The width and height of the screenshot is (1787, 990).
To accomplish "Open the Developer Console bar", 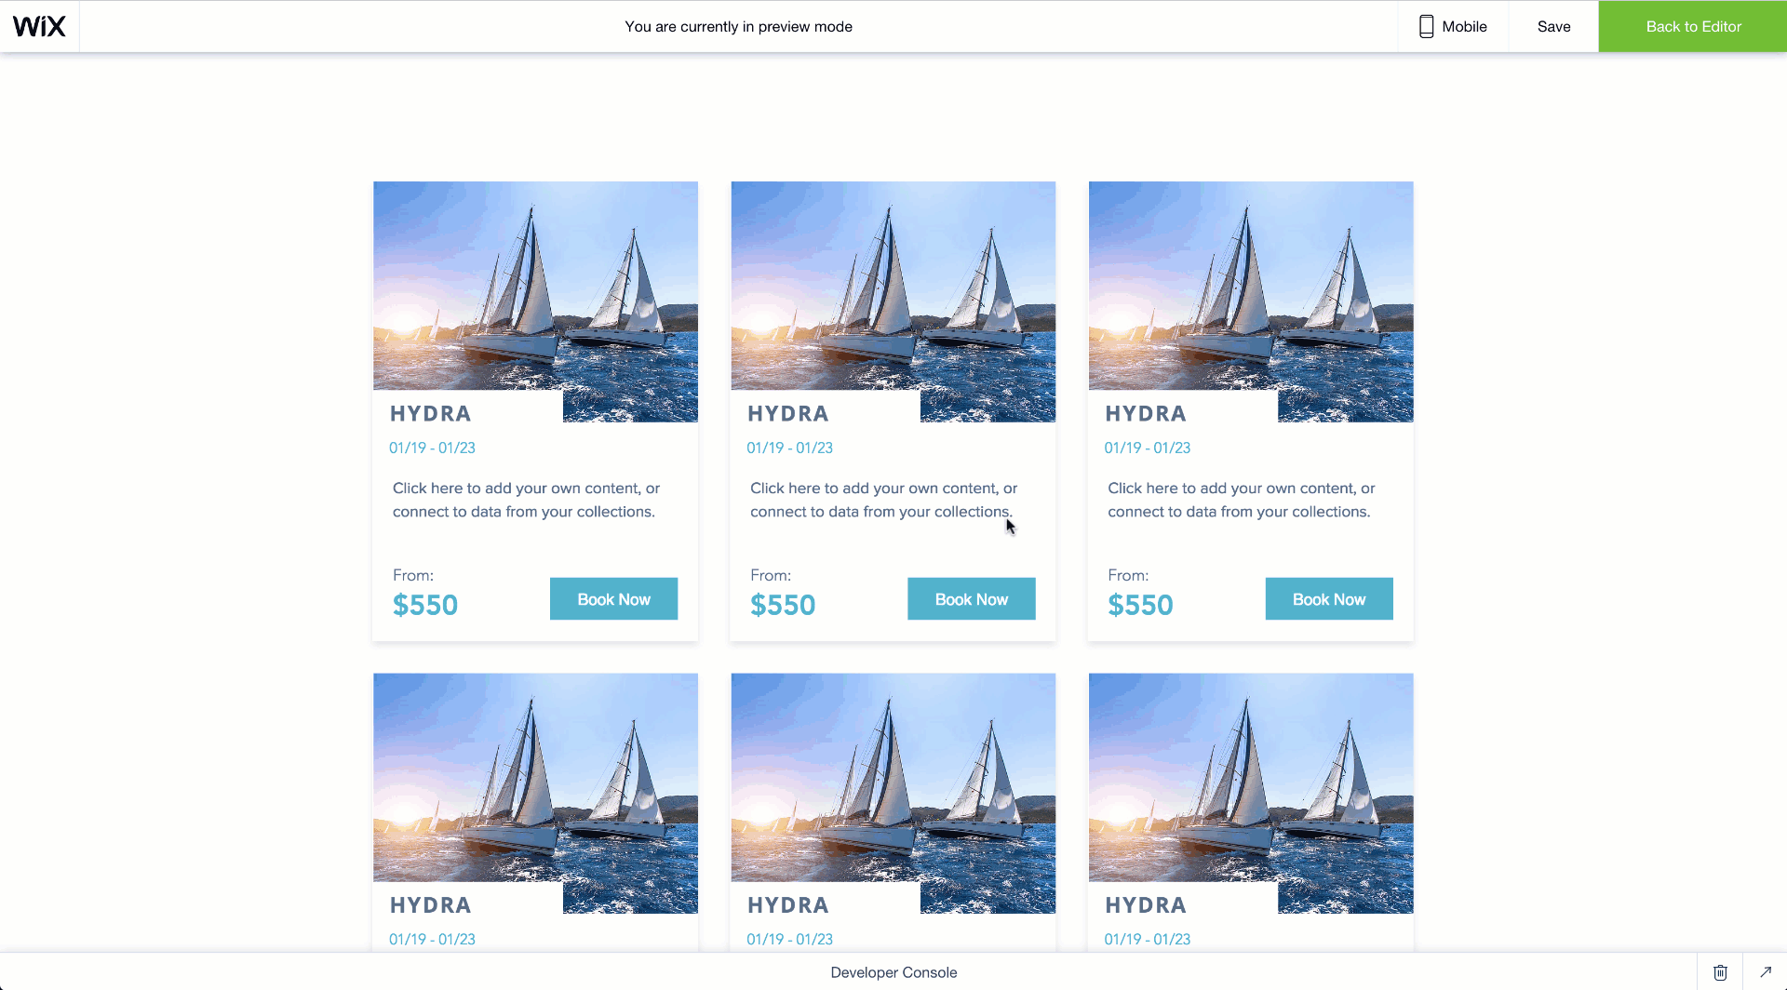I will [893, 972].
